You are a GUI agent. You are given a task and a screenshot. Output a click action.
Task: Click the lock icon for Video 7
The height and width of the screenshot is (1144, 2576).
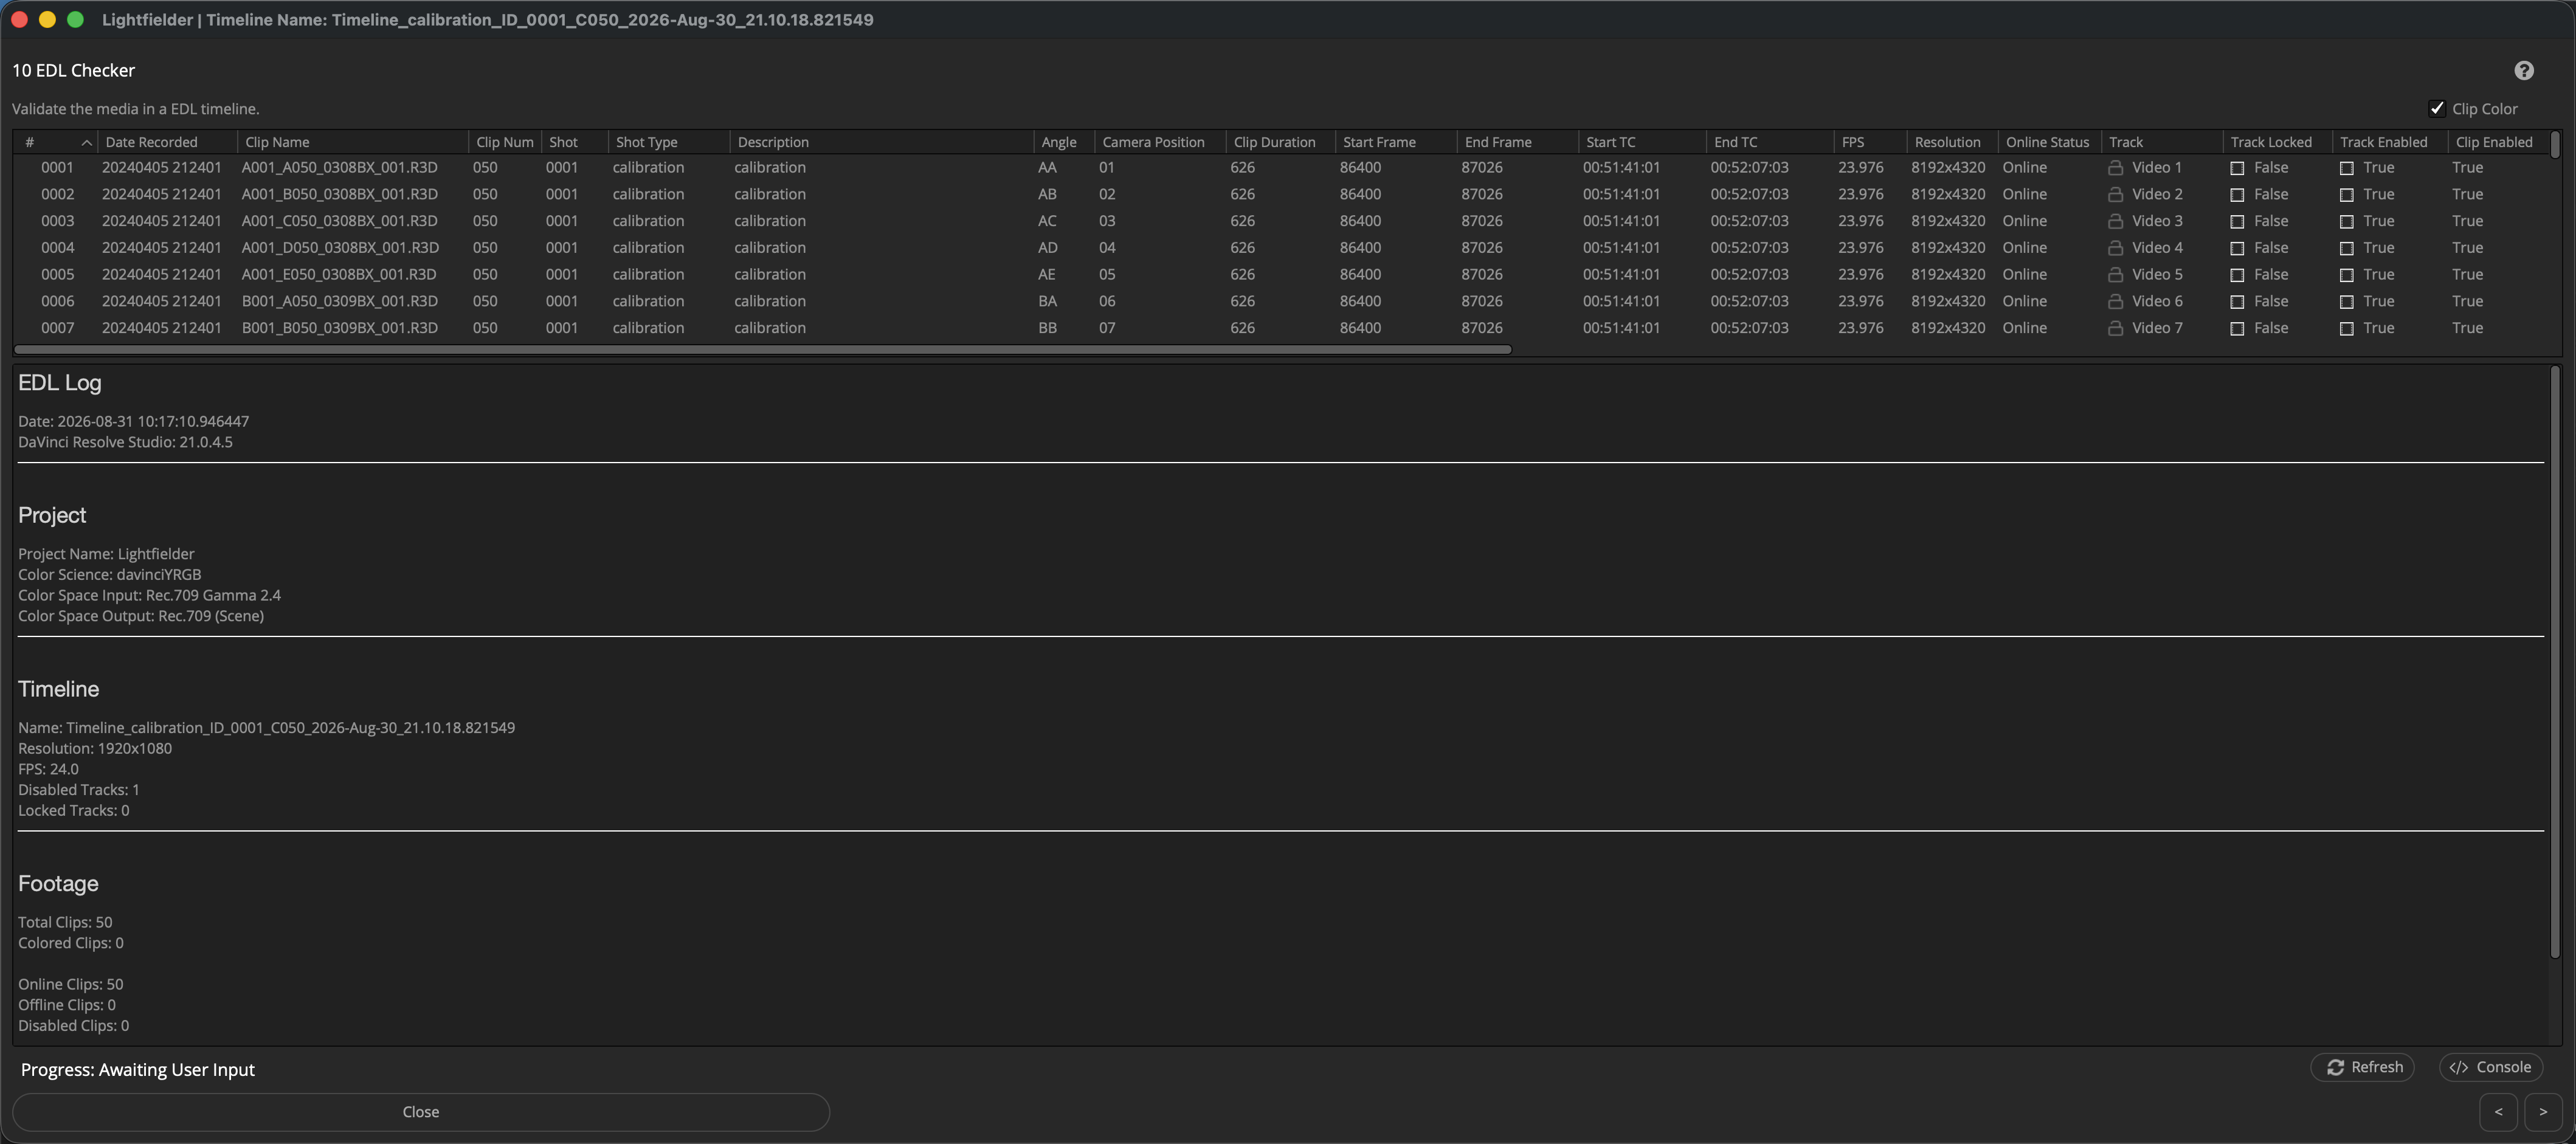[2115, 328]
